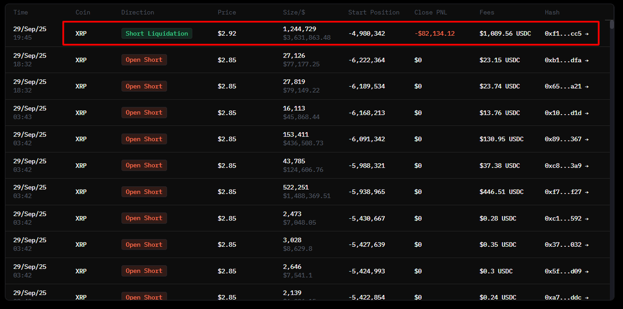This screenshot has width=623, height=309.
Task: Select the -$82,134.12 Close PNL value
Action: pyautogui.click(x=435, y=34)
